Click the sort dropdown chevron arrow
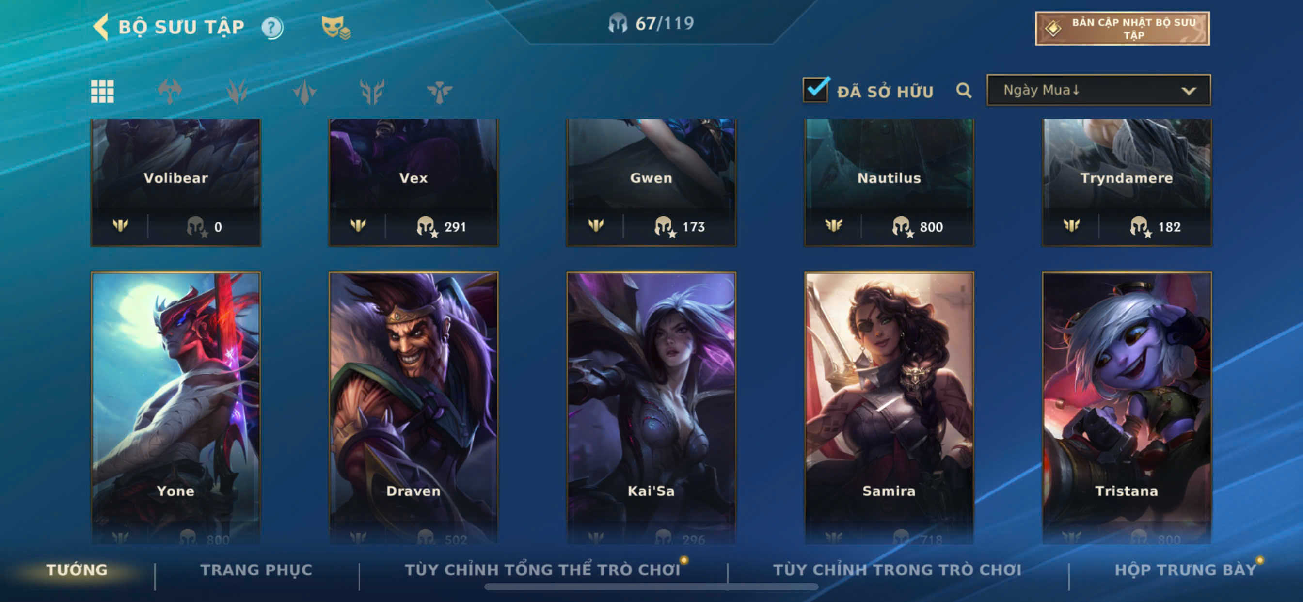The image size is (1303, 602). pos(1189,91)
